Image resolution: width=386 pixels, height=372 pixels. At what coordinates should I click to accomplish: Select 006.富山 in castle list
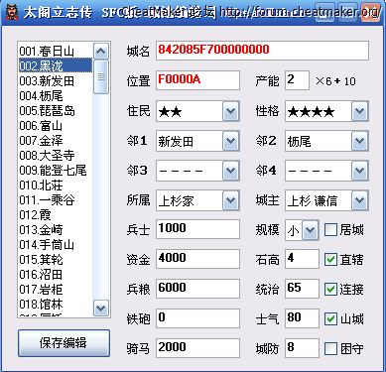56,125
